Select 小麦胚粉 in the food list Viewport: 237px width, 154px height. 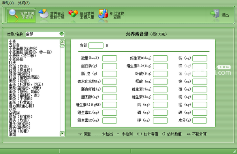[x=16, y=59]
